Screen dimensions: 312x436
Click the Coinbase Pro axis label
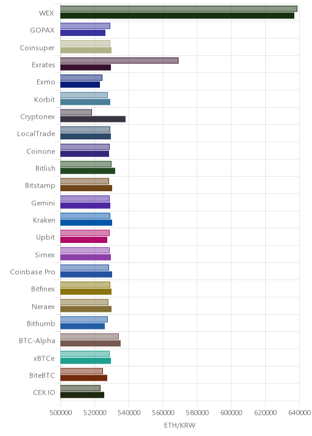point(32,272)
